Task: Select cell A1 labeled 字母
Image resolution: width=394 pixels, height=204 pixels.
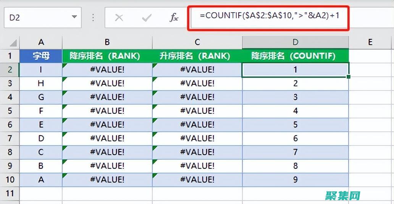Action: tap(41, 56)
